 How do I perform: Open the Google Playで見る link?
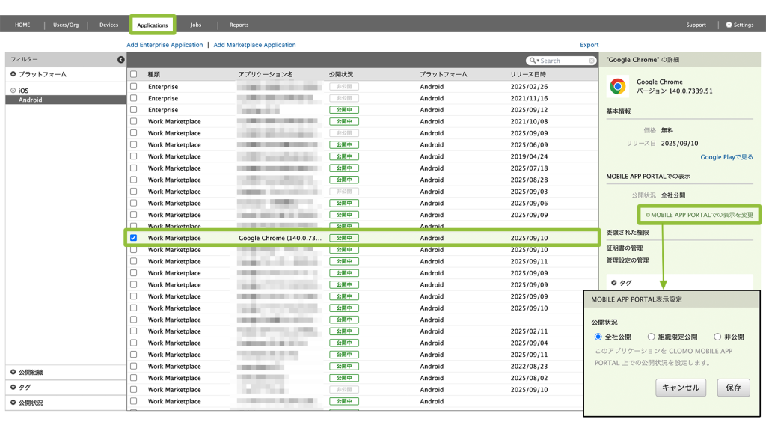click(726, 157)
